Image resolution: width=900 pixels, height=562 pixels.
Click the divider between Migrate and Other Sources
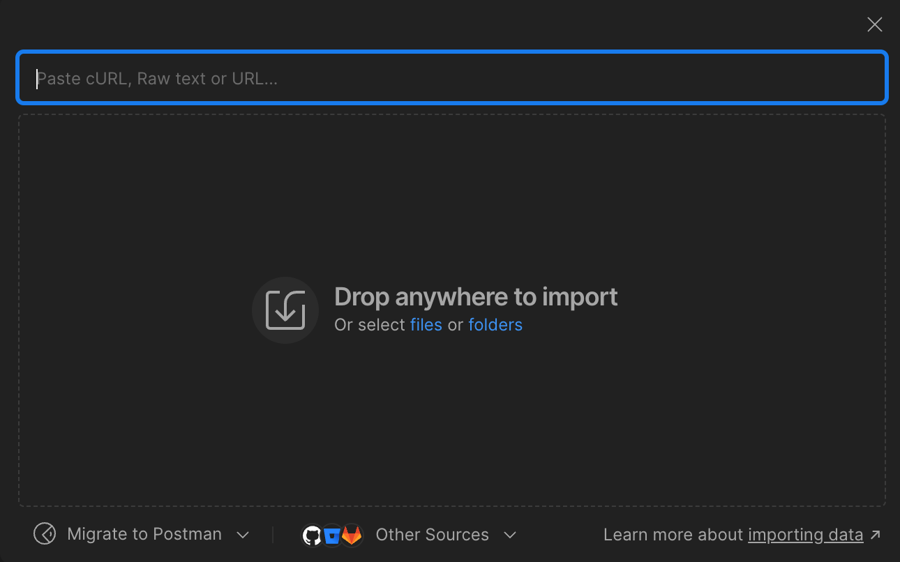[273, 535]
